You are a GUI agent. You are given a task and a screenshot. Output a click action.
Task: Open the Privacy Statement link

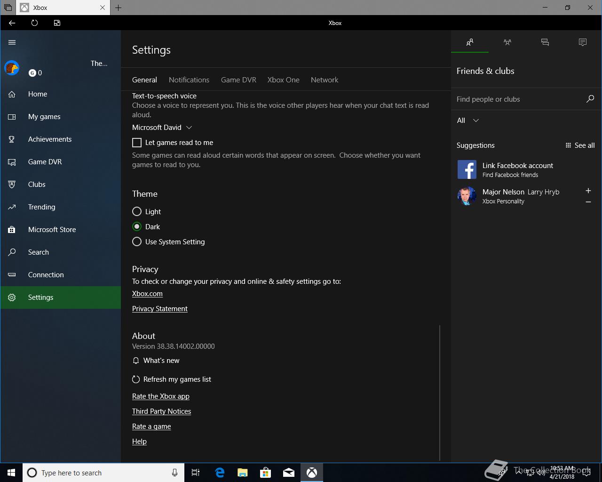click(x=159, y=309)
